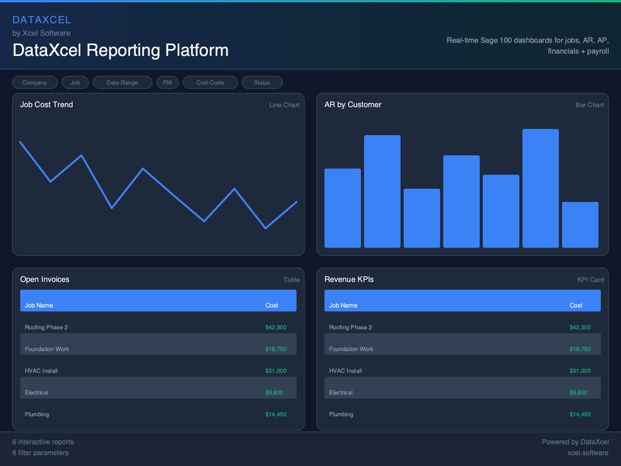Open the PM filter dropdown

167,82
